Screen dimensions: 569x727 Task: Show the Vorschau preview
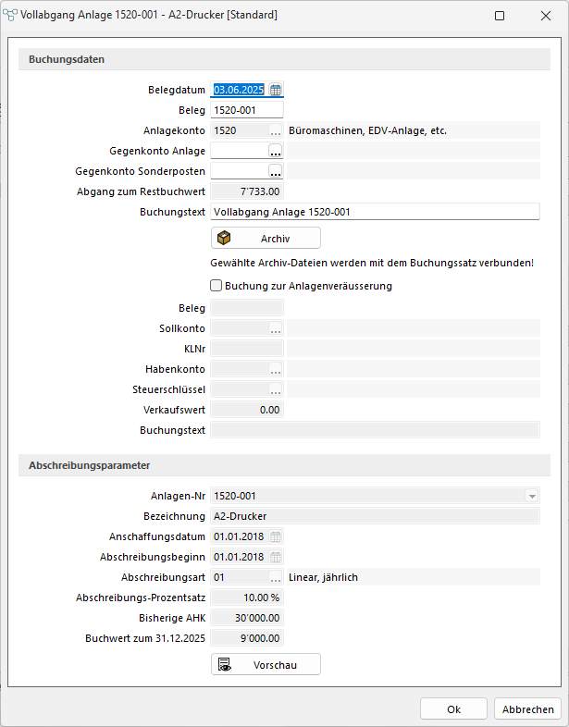266,665
